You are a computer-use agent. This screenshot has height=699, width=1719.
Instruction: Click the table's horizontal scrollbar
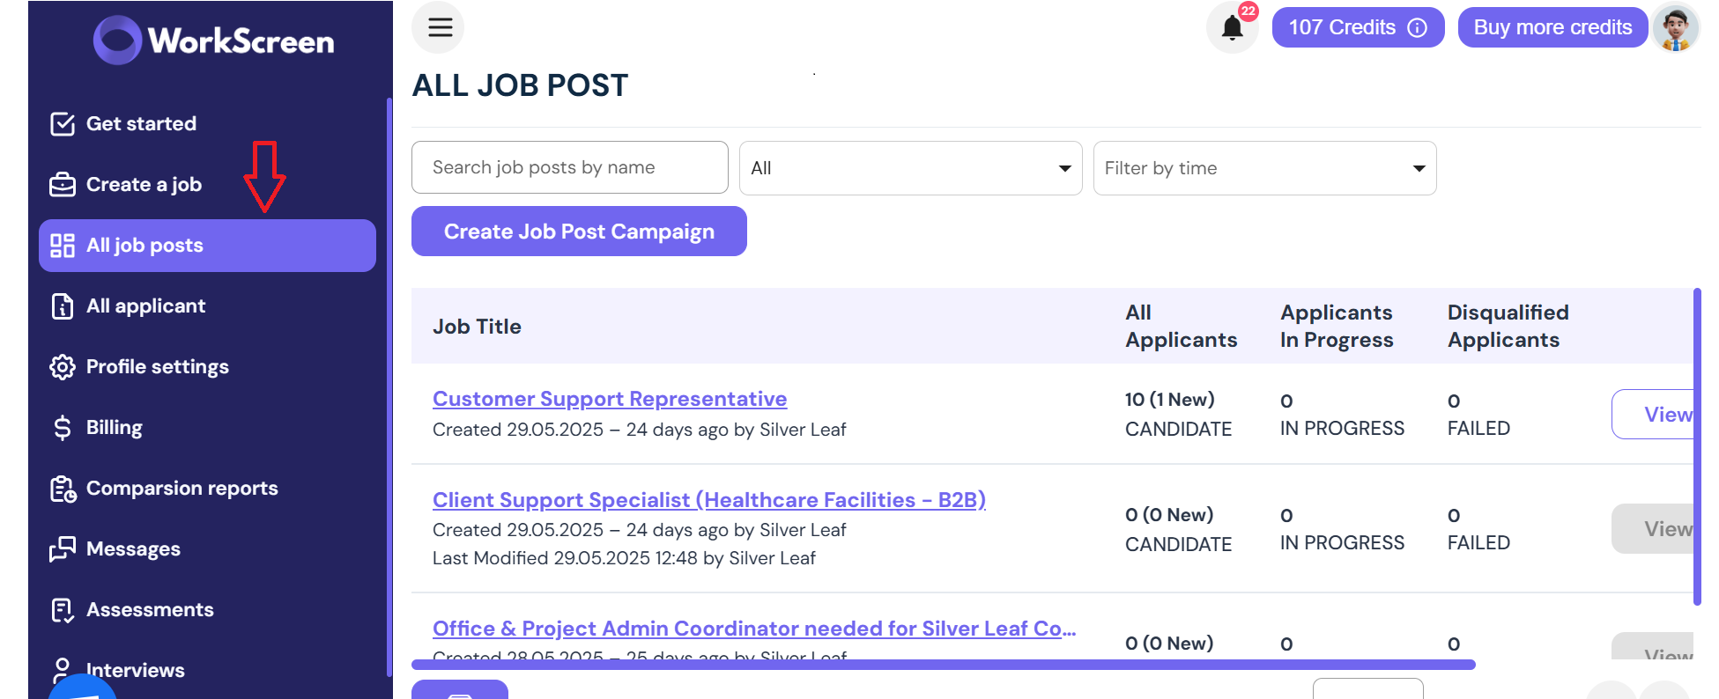click(x=943, y=665)
